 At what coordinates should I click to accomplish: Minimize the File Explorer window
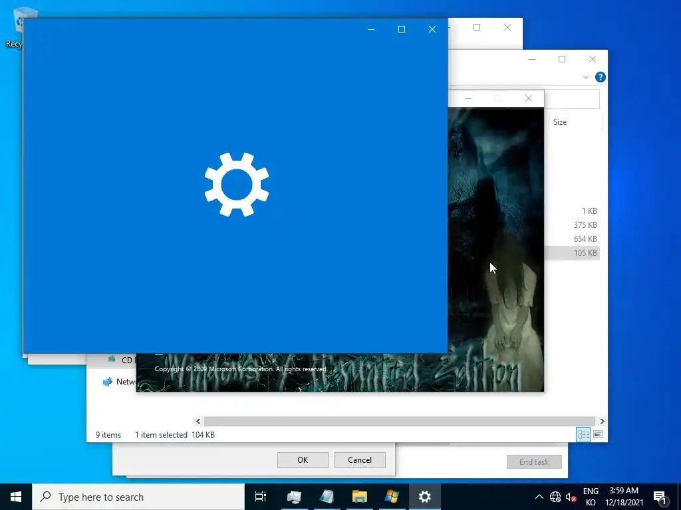(532, 59)
